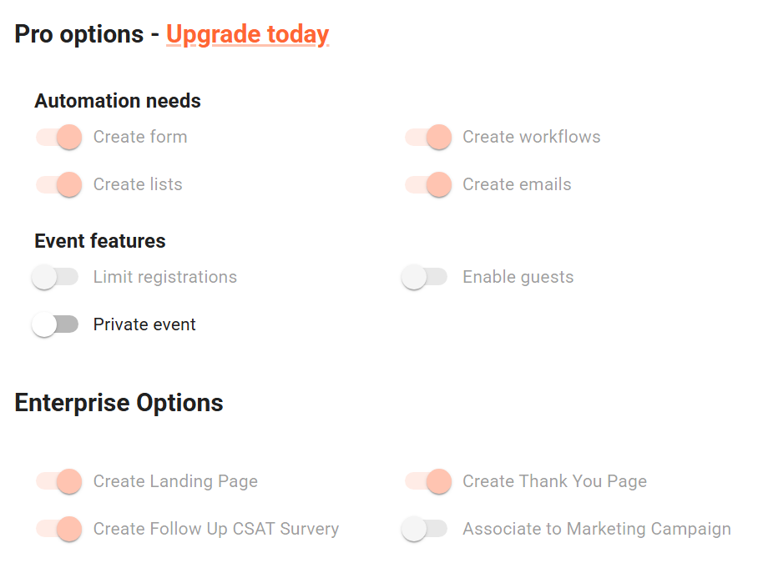Click the Create Landing Page label text
This screenshot has height=573, width=768.
(175, 481)
